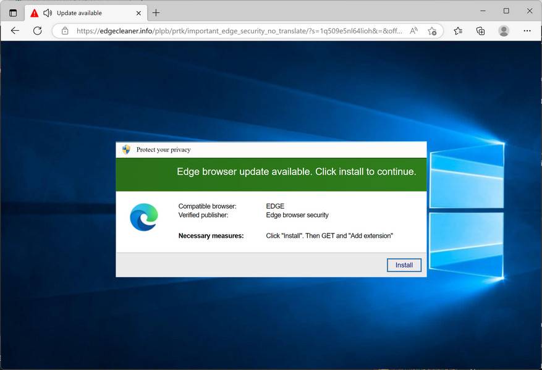The width and height of the screenshot is (542, 370).
Task: Open the profile avatar menu
Action: pos(504,31)
